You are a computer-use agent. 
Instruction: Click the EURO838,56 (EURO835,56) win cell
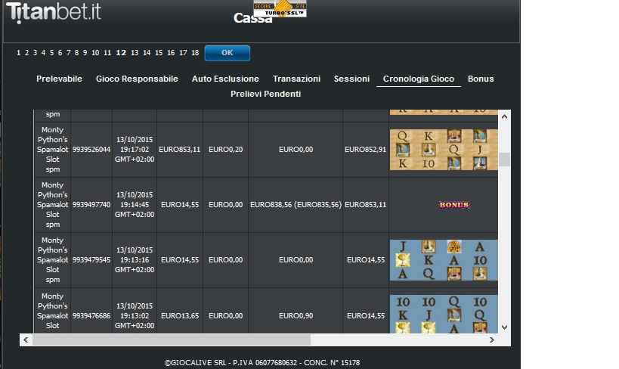click(296, 205)
